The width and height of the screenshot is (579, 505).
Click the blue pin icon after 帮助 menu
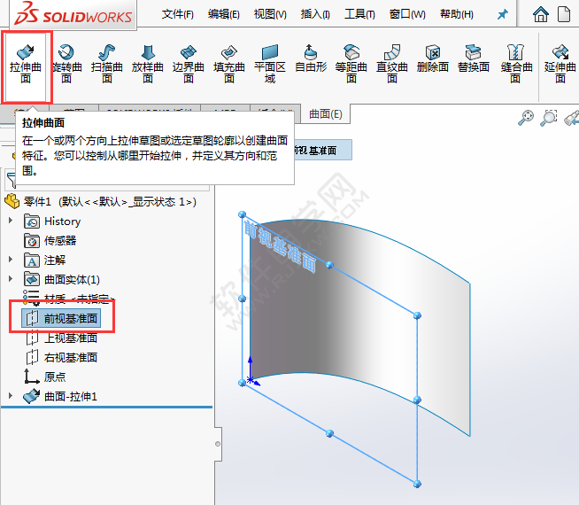coord(502,15)
